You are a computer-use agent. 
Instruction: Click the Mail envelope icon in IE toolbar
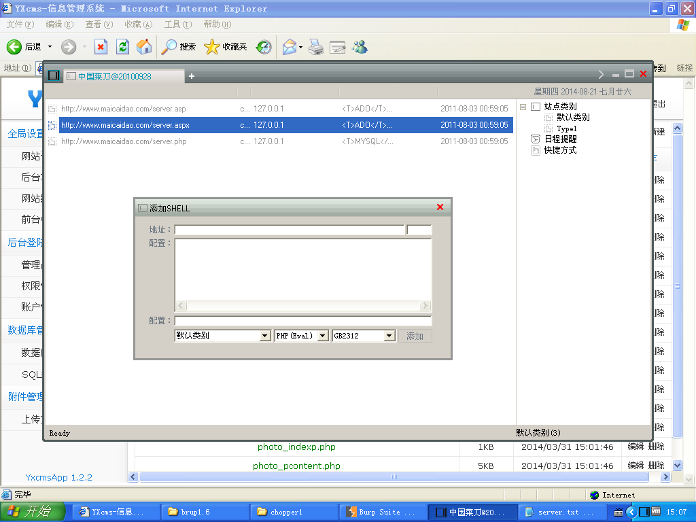[290, 47]
